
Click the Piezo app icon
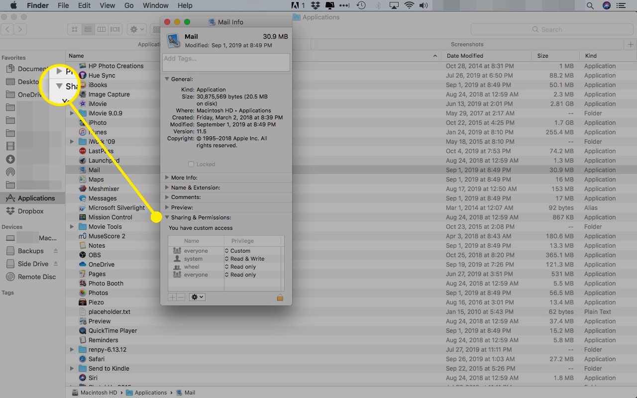(x=83, y=302)
